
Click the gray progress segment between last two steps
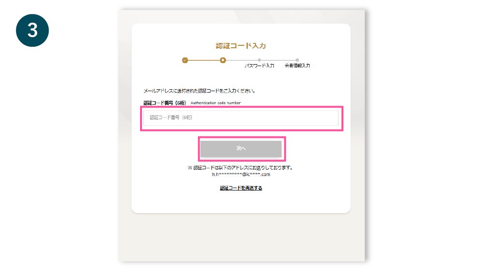click(279, 60)
